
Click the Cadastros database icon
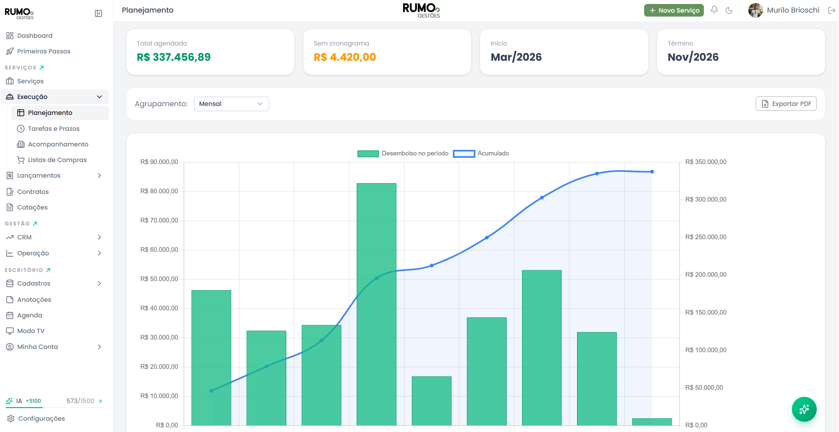click(10, 283)
